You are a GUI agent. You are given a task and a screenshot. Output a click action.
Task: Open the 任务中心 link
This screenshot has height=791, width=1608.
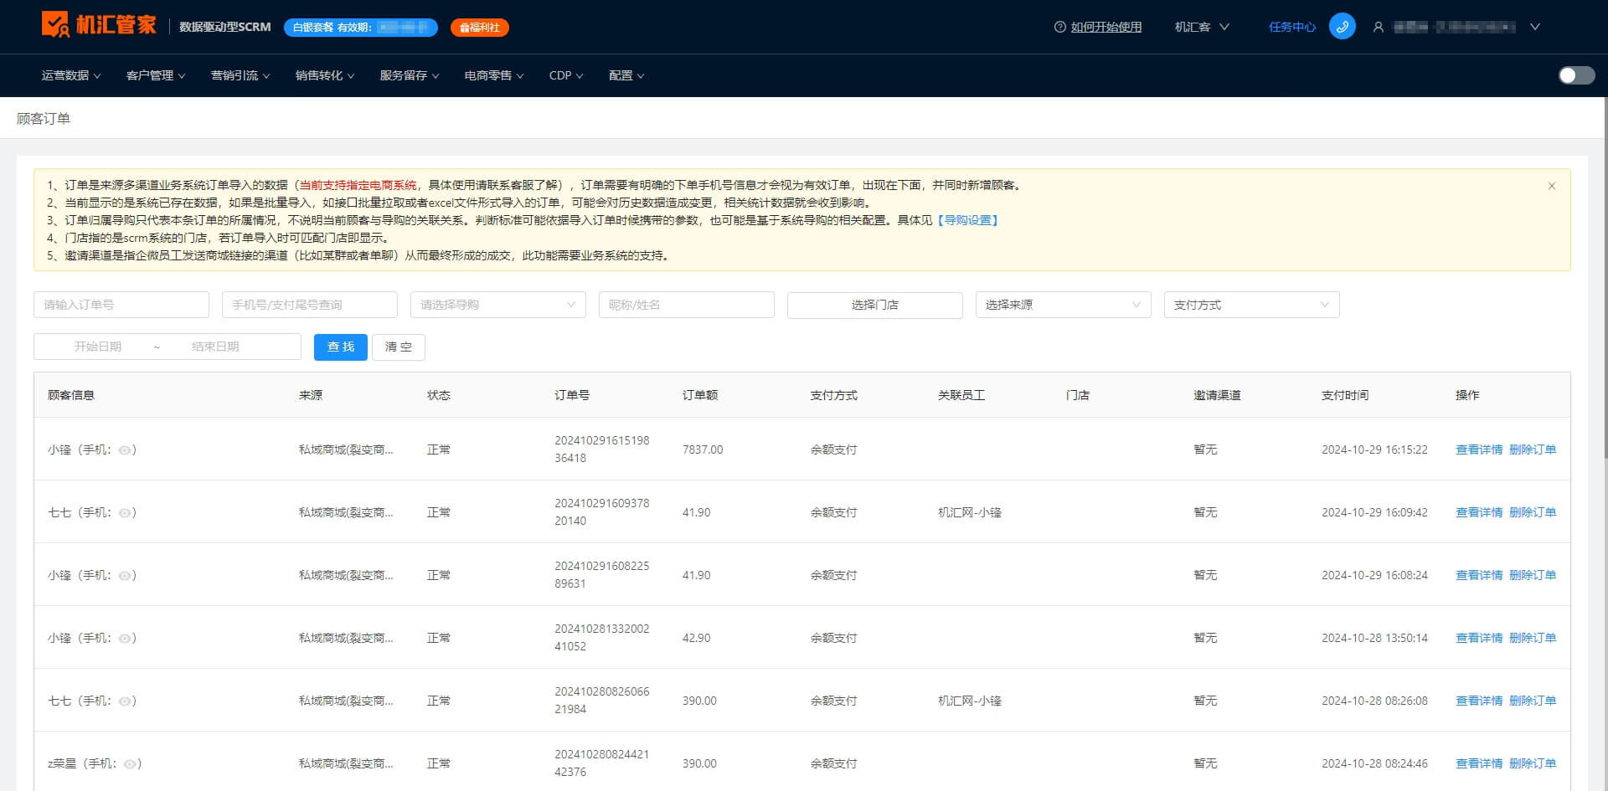(1291, 27)
